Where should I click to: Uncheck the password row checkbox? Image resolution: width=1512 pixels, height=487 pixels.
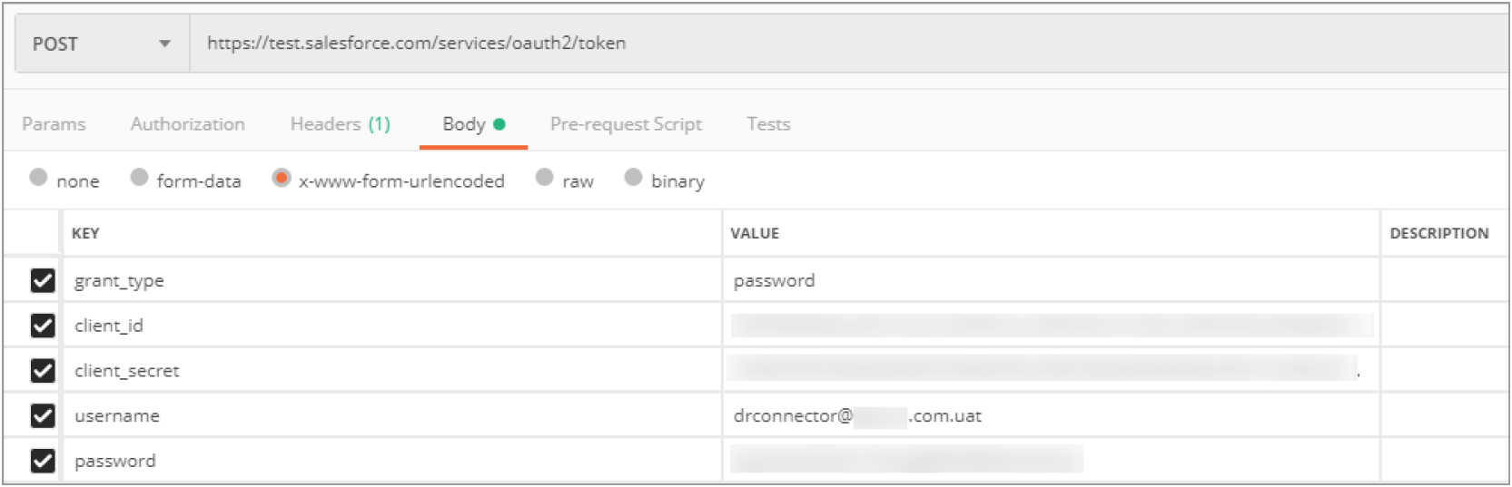(43, 461)
